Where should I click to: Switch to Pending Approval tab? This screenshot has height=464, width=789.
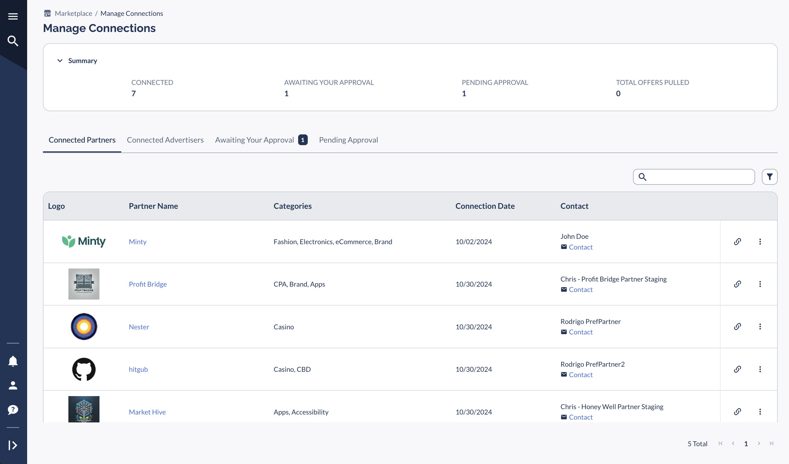click(348, 140)
